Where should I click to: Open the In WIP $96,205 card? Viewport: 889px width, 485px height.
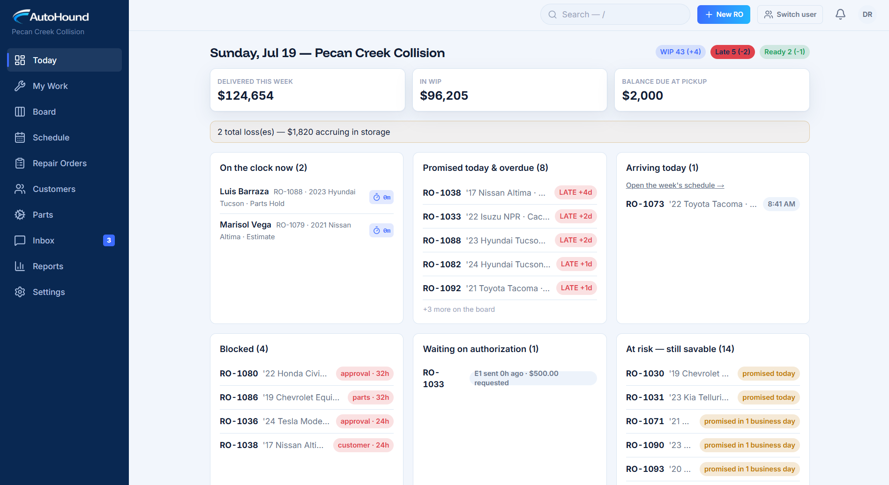click(509, 90)
